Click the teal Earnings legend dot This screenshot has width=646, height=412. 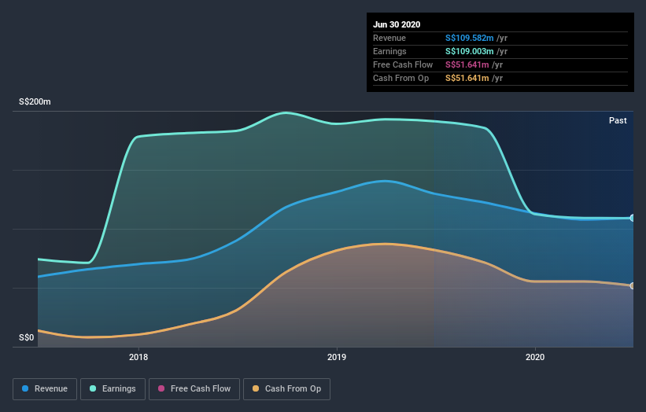click(x=93, y=388)
